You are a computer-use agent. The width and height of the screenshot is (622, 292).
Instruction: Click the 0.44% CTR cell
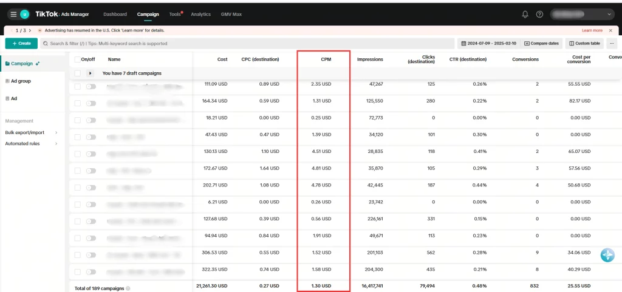click(480, 185)
